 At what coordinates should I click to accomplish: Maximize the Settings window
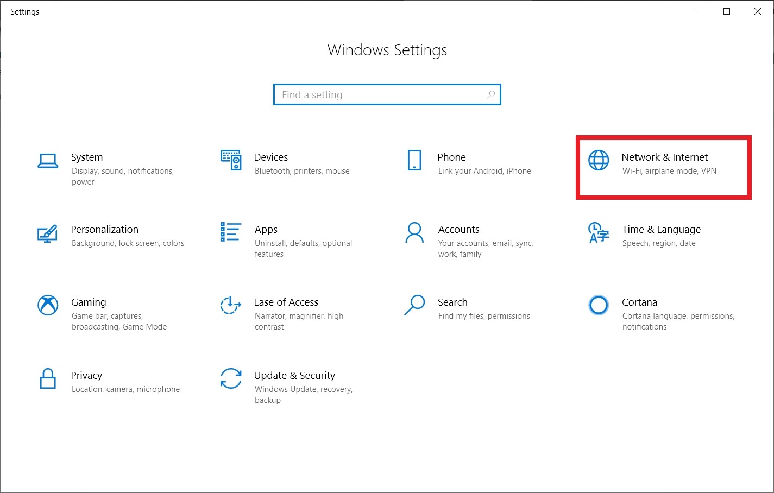click(x=727, y=11)
